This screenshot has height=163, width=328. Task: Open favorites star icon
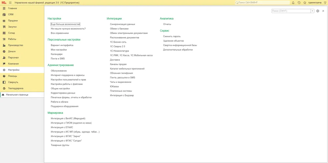pos(305,3)
